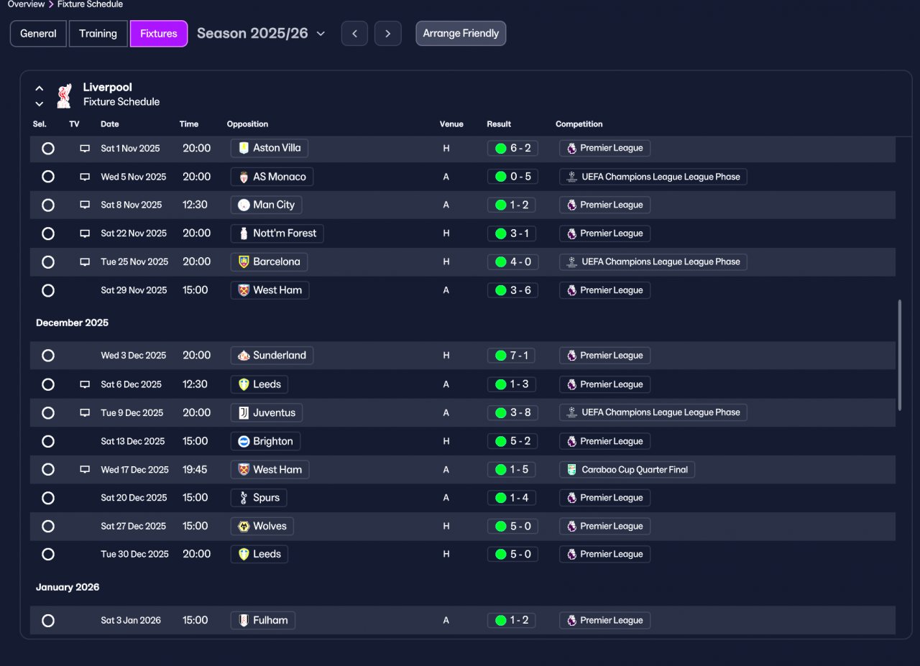
Task: Click Premier League logo in Aston Villa row
Action: click(x=571, y=148)
